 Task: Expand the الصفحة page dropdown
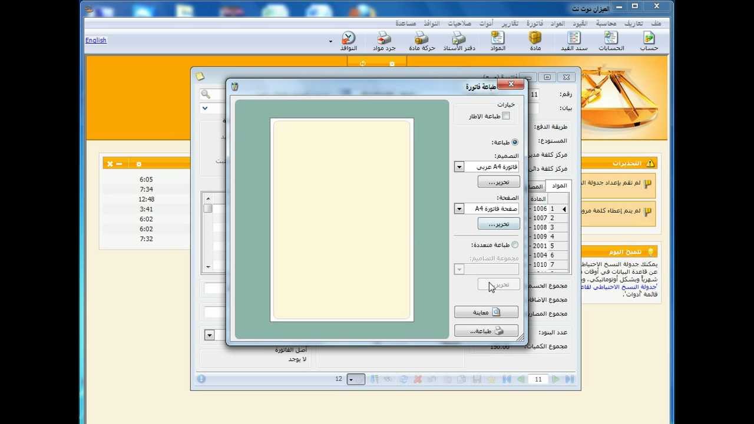click(x=459, y=208)
